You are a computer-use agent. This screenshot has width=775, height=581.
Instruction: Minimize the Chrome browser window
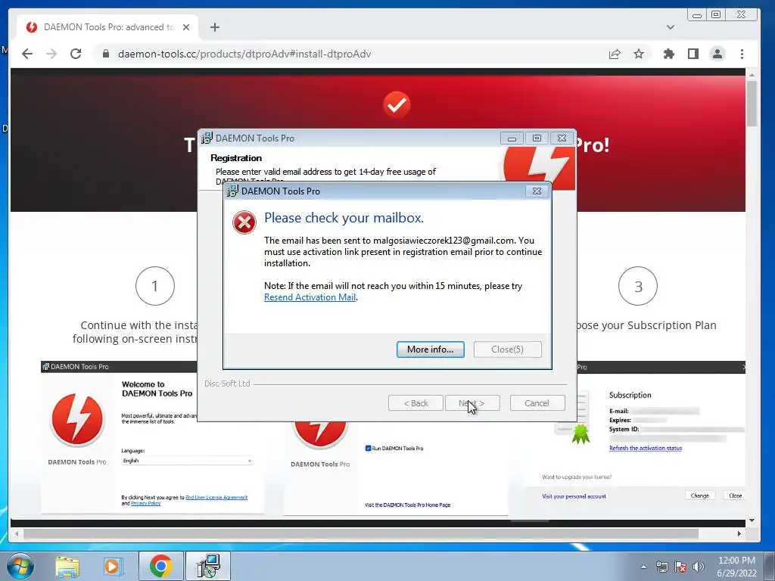(697, 15)
